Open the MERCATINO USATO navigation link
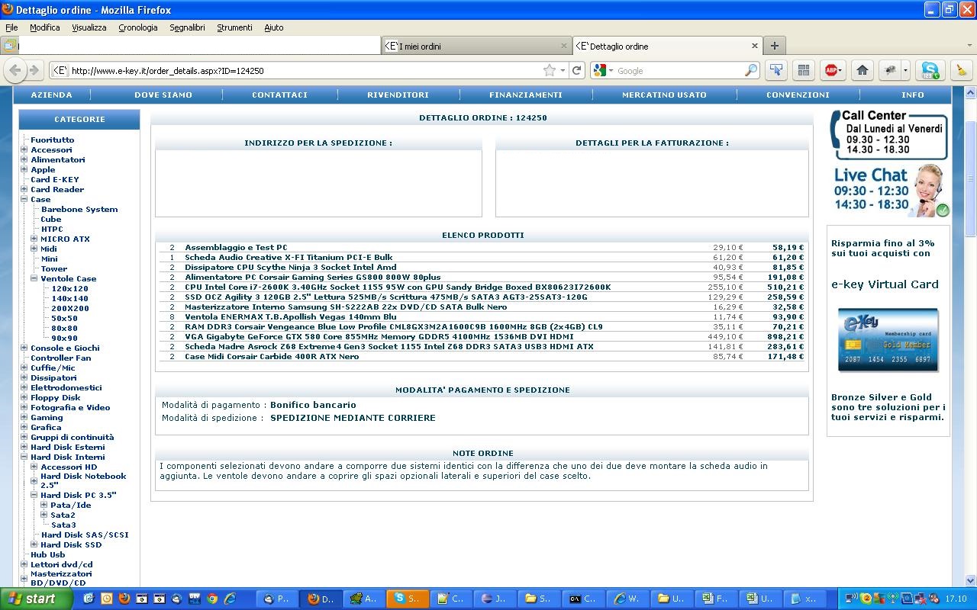977x610 pixels. tap(664, 95)
